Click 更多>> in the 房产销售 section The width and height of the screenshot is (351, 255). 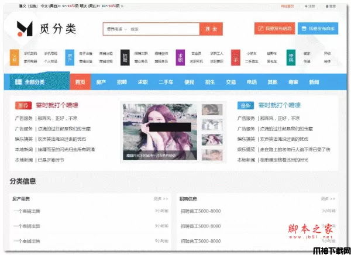click(x=161, y=199)
